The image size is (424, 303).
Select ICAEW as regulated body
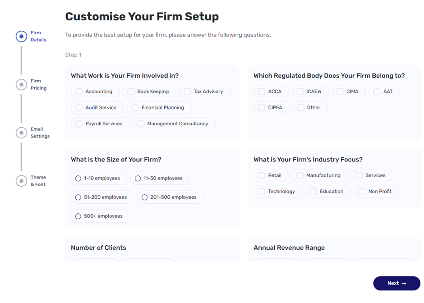click(300, 92)
